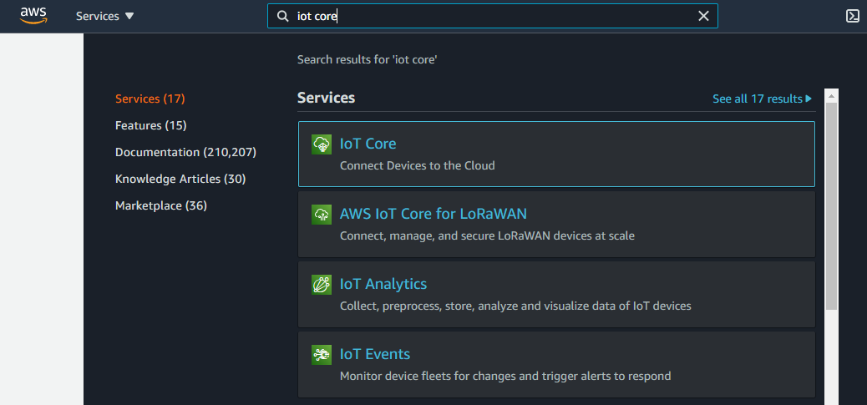Filter results by Services (17)
The height and width of the screenshot is (405, 867).
point(150,99)
